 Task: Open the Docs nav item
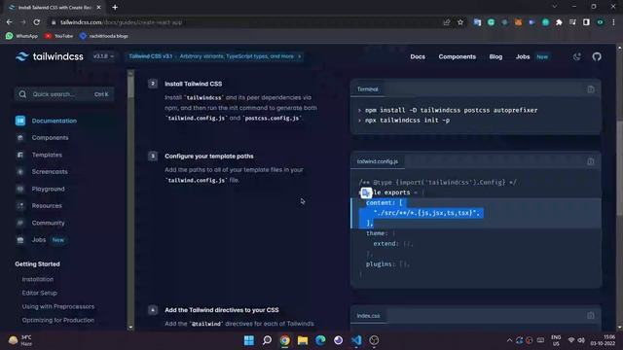tap(418, 56)
